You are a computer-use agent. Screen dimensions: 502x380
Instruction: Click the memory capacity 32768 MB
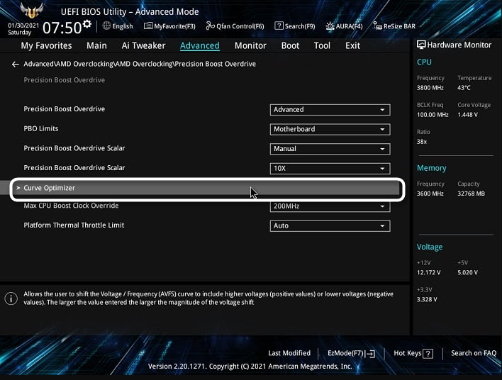point(471,194)
